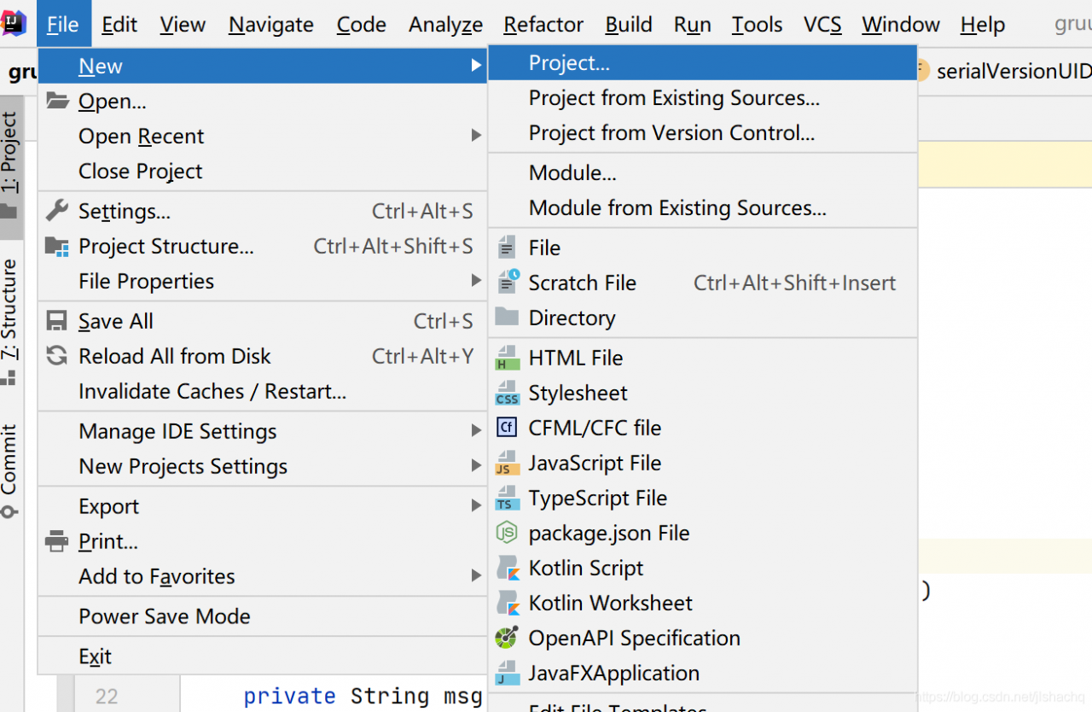Select the Kotlin Script icon
1092x712 pixels.
coord(507,568)
